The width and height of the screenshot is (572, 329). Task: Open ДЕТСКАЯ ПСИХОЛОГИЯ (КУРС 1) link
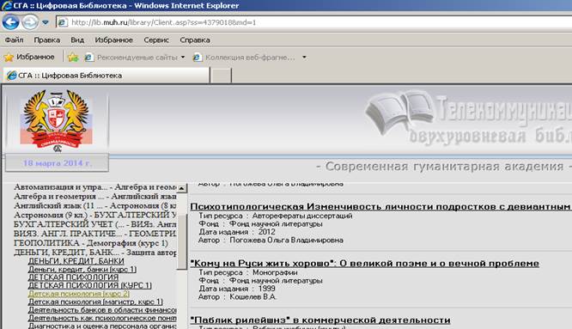coord(89,285)
